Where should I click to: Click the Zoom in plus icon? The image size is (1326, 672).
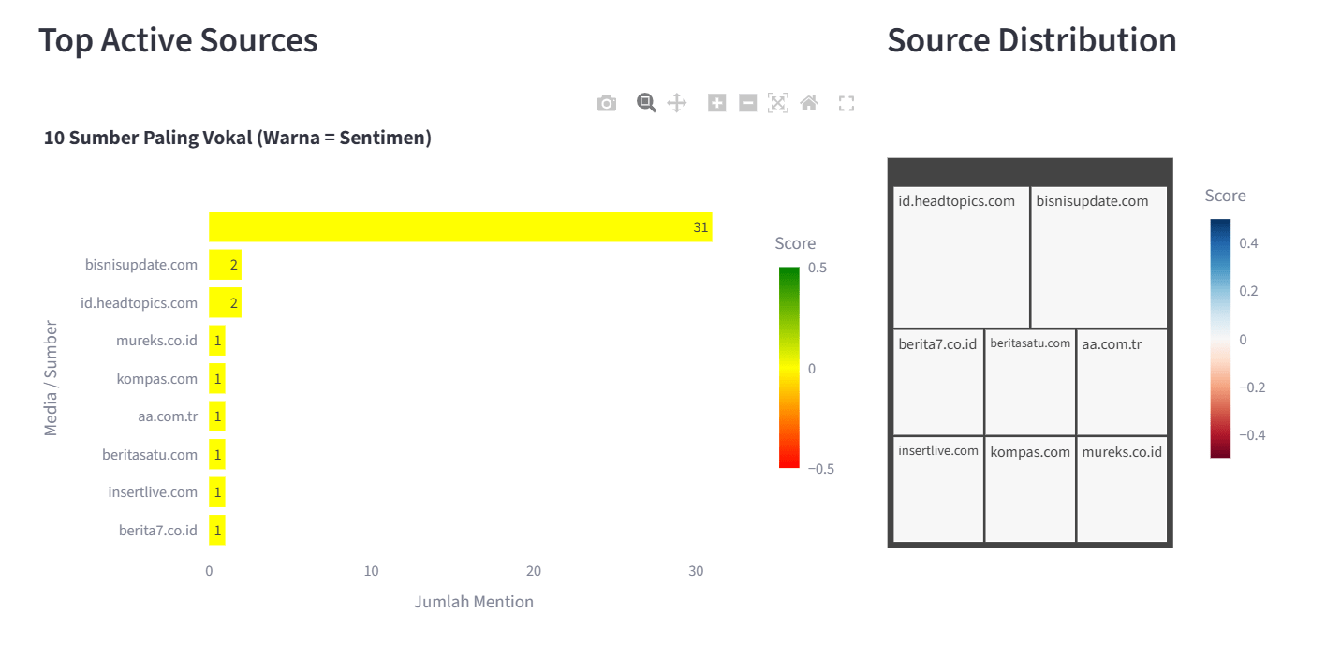click(716, 103)
